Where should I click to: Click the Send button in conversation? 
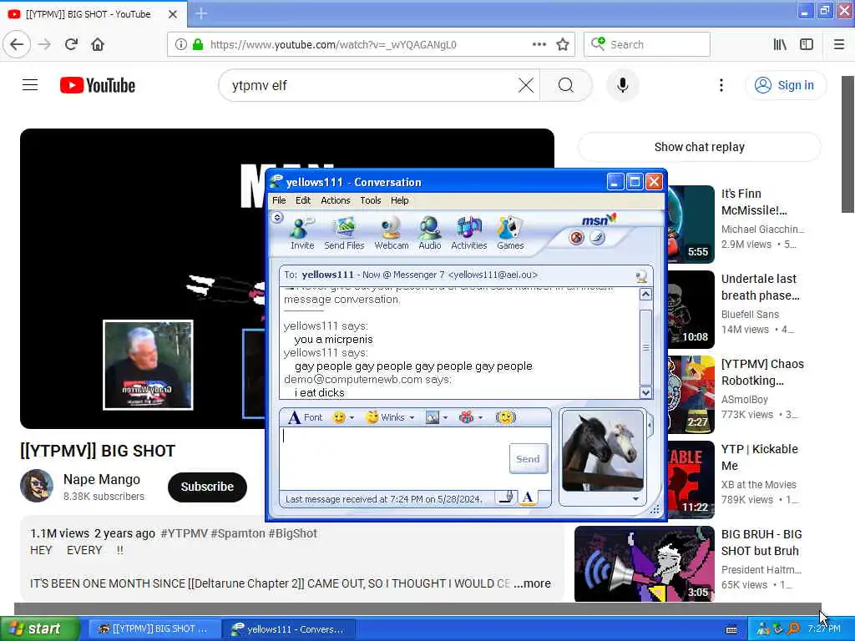point(529,459)
